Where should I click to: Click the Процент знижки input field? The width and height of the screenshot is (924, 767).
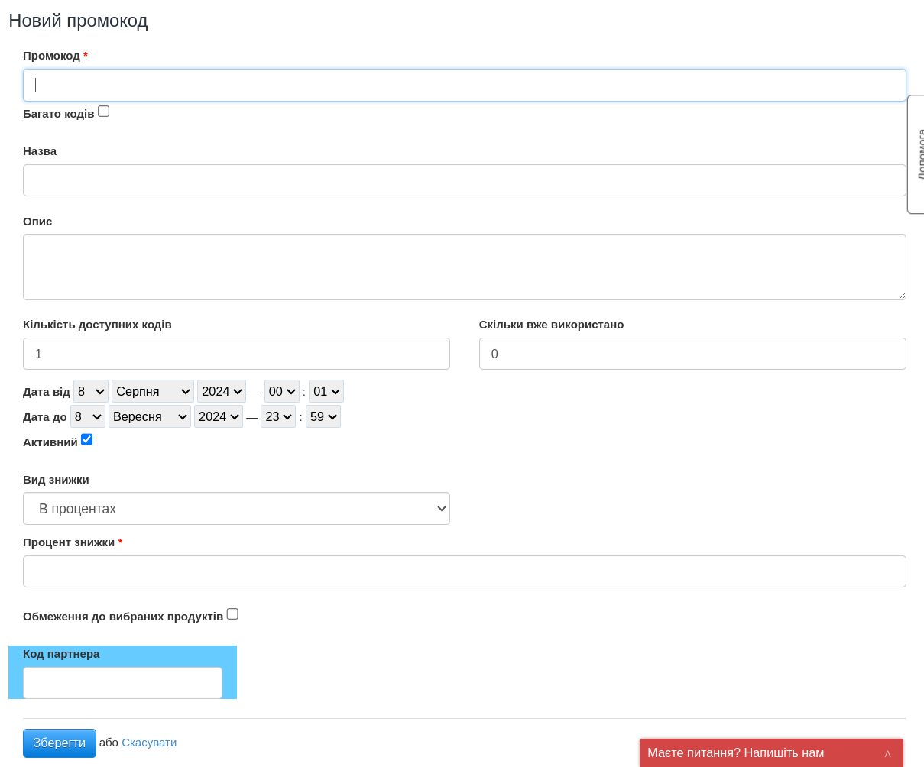click(464, 571)
